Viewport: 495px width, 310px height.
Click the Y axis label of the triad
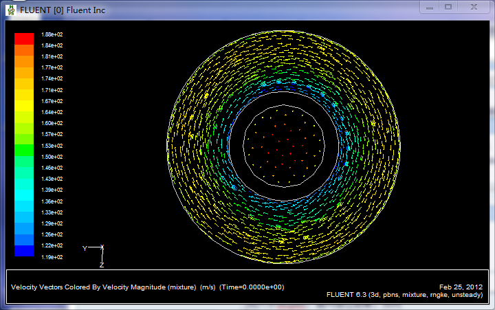tap(85, 248)
